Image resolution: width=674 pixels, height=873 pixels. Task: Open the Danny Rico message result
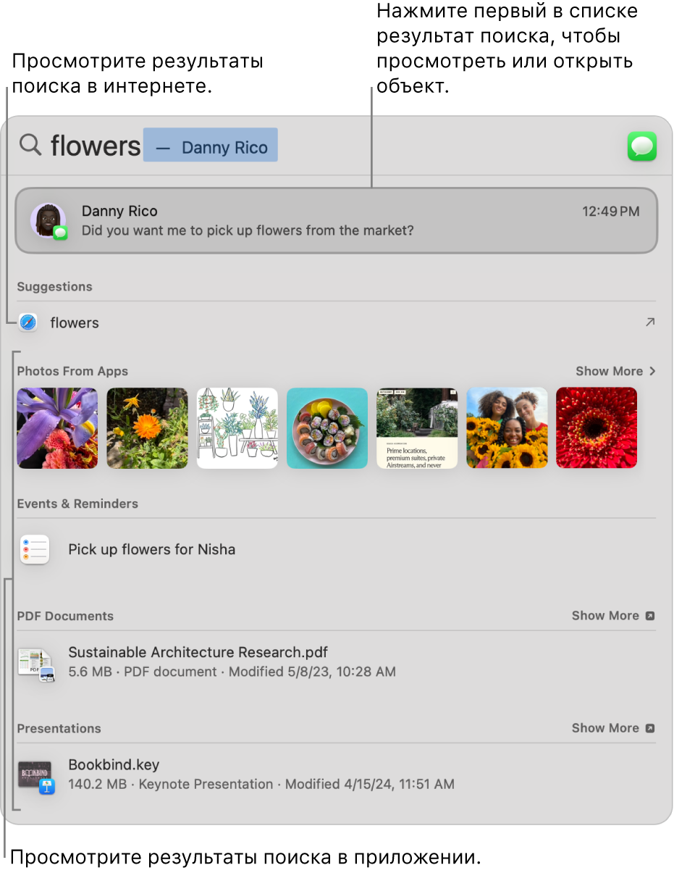pos(337,220)
